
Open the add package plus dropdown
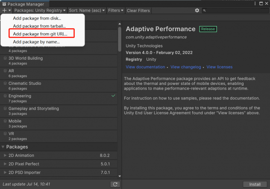[7, 11]
